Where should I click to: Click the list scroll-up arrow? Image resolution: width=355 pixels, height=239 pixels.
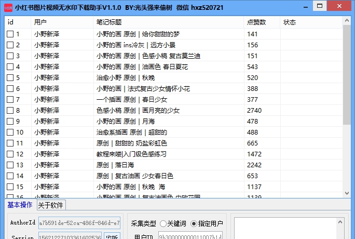coord(347,21)
